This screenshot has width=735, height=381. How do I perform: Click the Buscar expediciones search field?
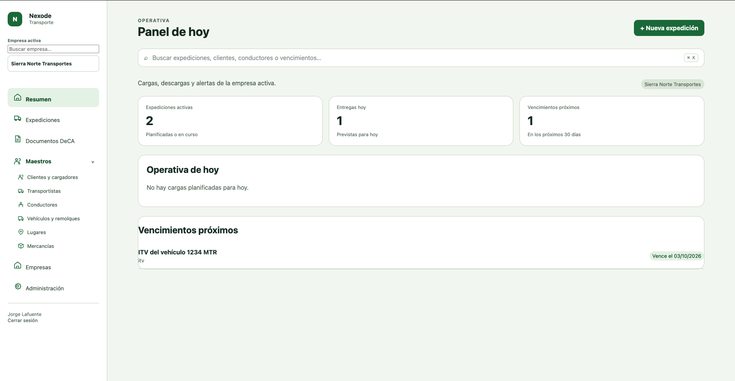[421, 58]
